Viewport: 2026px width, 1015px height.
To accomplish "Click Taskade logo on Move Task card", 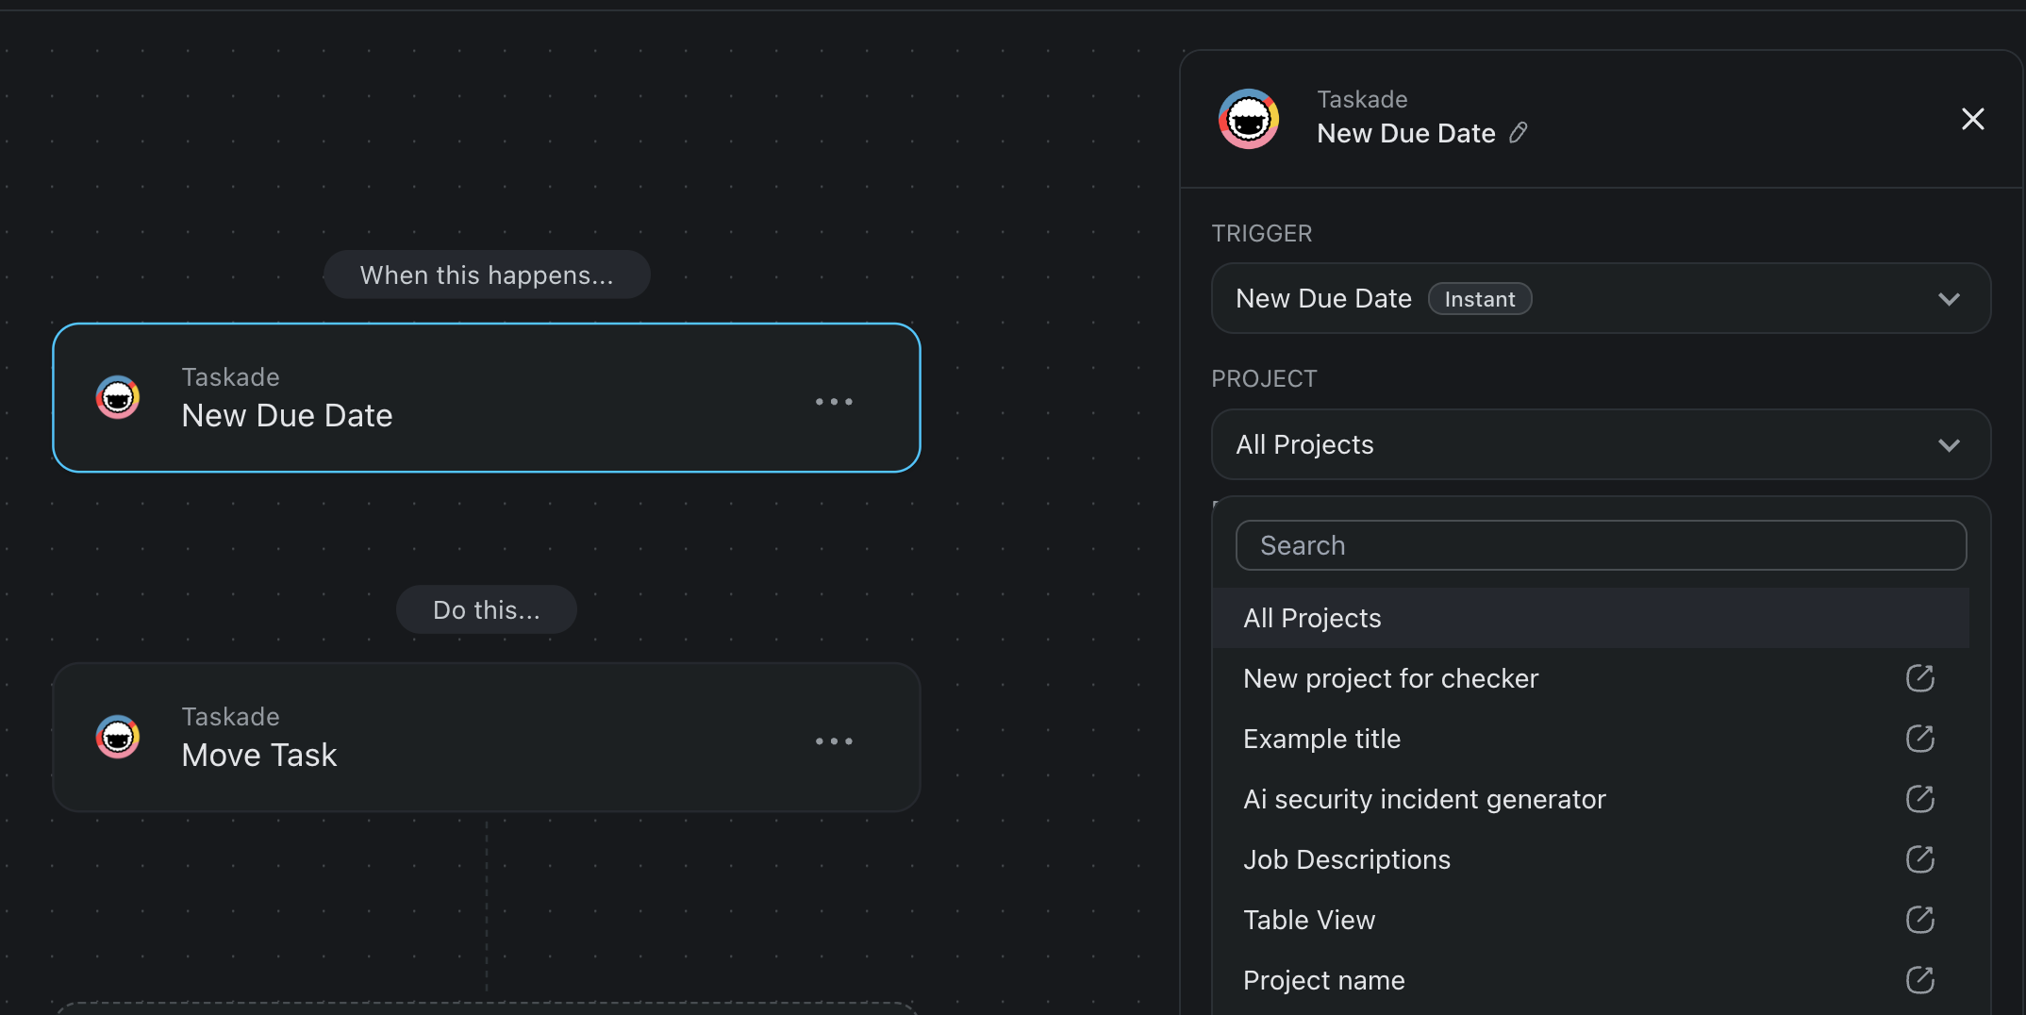I will (x=118, y=737).
